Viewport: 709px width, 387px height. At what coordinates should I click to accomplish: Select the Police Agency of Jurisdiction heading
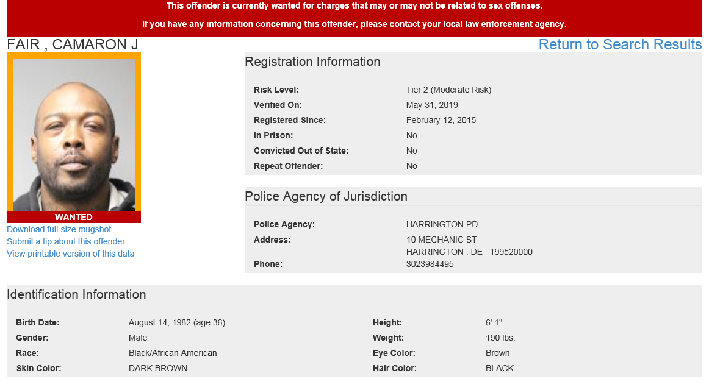click(x=326, y=197)
